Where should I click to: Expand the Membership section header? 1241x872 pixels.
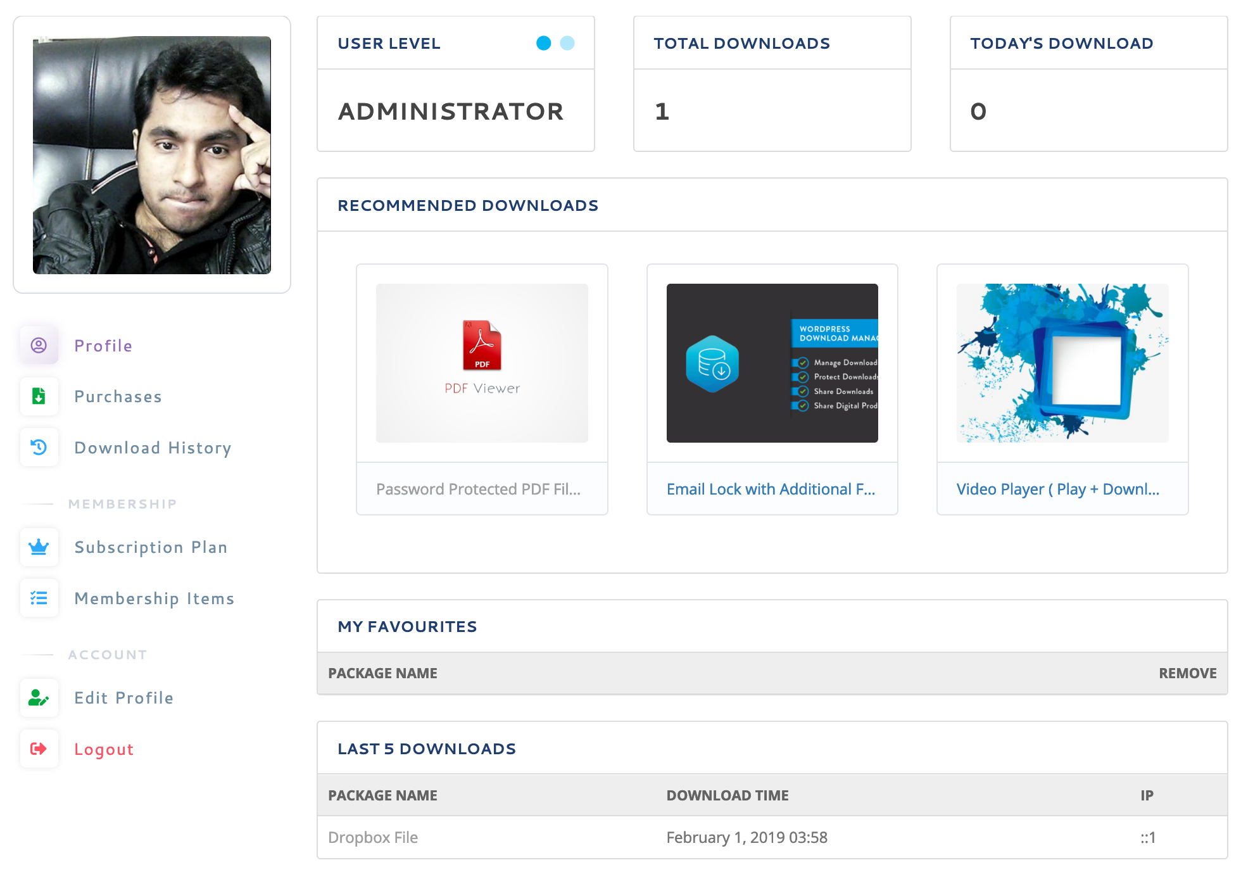122,503
